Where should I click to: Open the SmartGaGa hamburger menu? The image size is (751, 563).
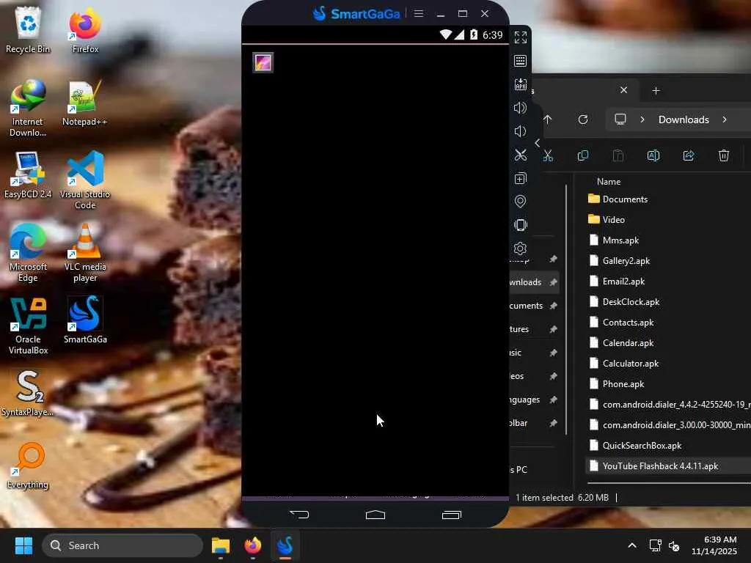[419, 13]
